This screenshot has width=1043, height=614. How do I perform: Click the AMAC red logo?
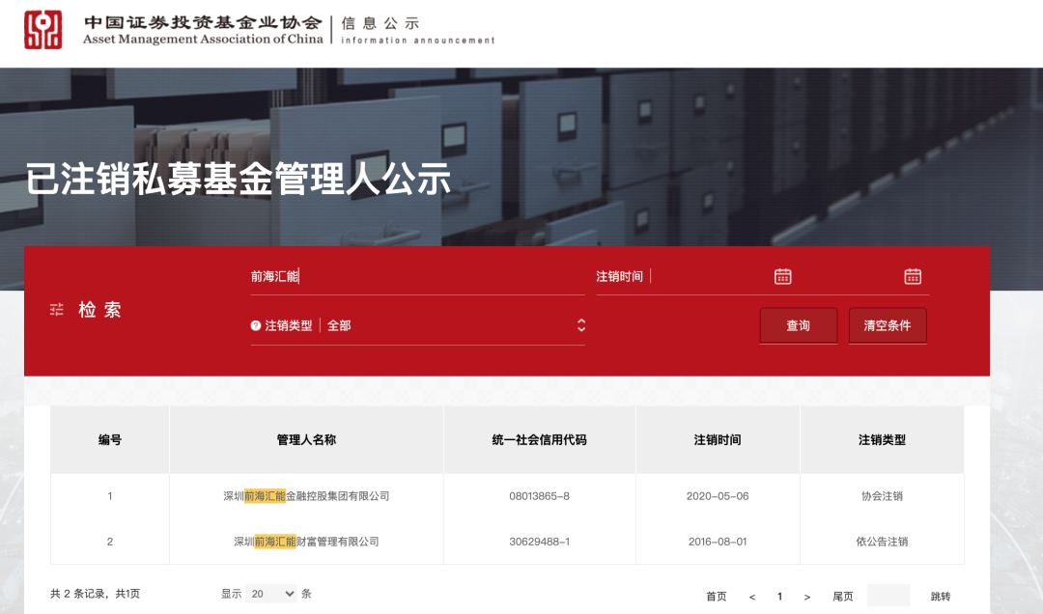tap(43, 30)
